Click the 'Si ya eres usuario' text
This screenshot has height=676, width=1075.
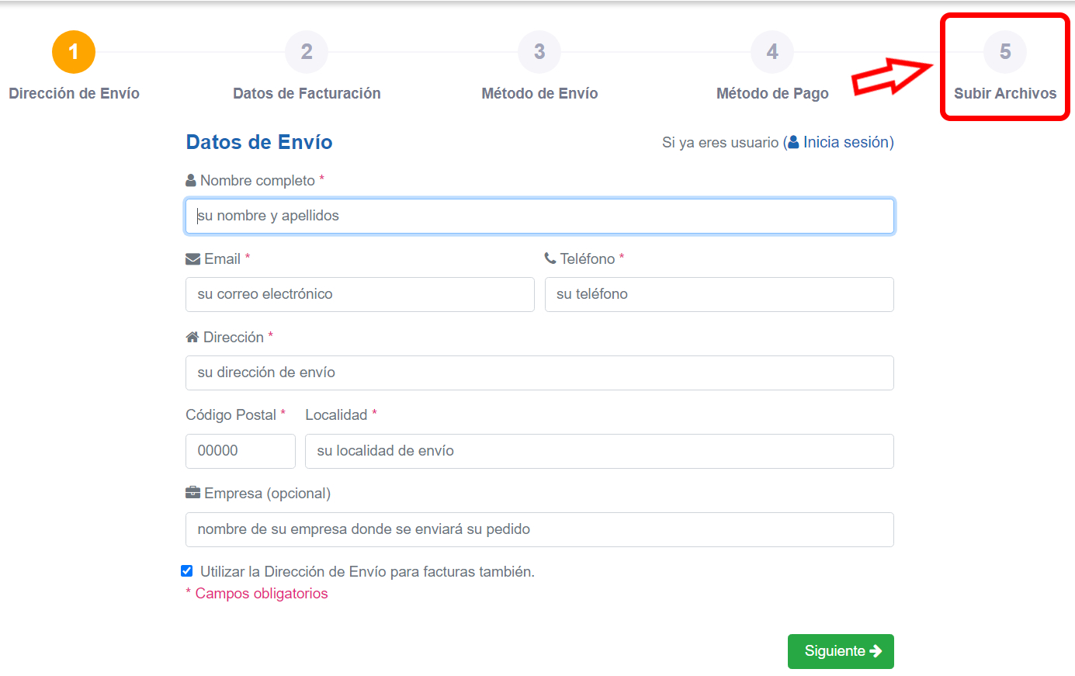(720, 143)
